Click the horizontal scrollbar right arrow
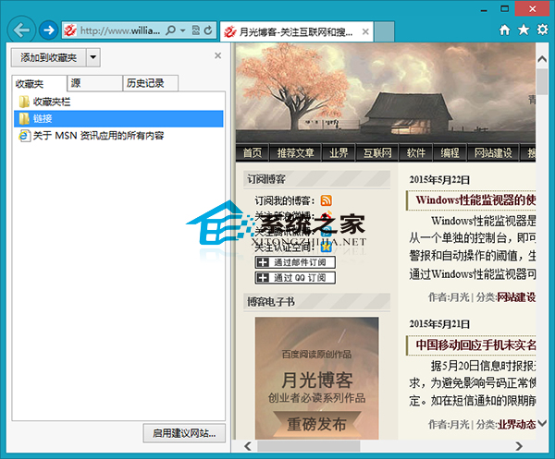The width and height of the screenshot is (555, 459). (x=519, y=446)
